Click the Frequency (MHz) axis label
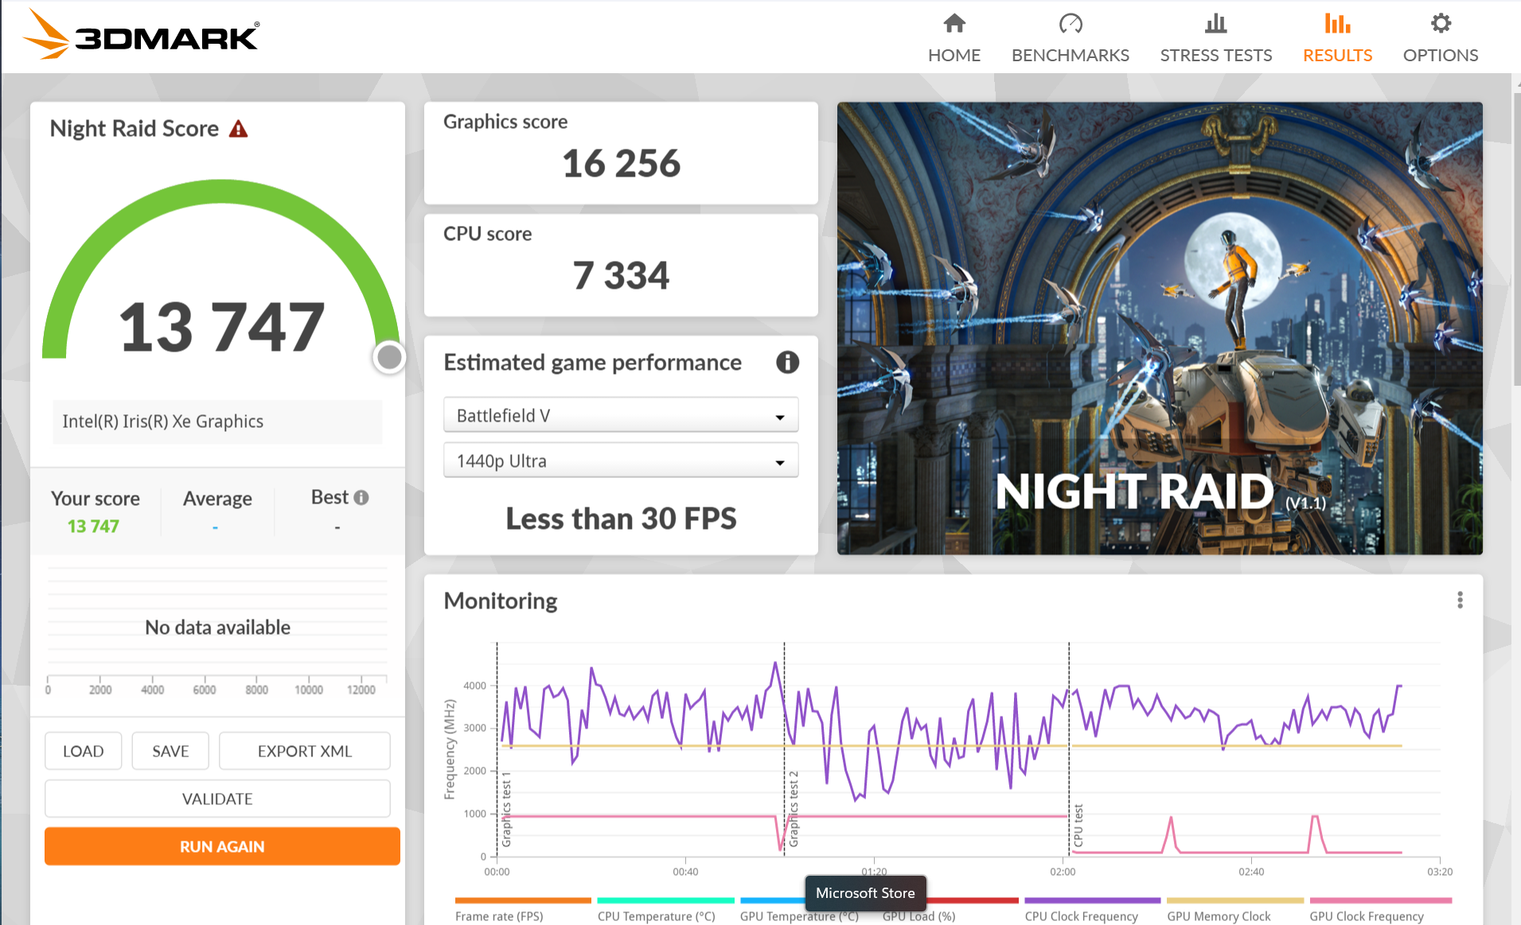 click(450, 748)
